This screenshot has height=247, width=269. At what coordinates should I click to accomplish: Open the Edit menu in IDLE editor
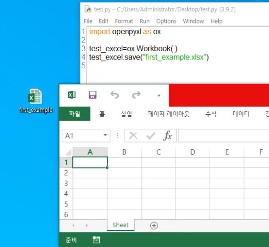(104, 21)
